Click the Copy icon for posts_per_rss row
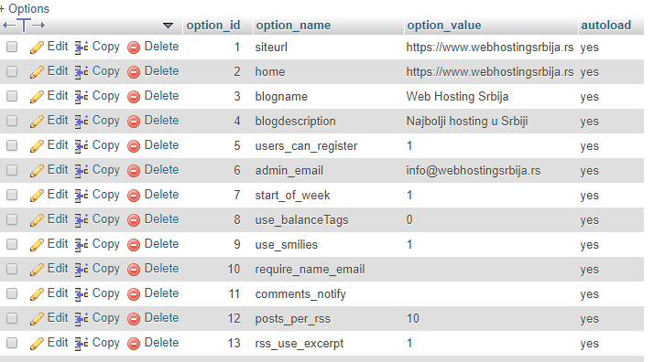The width and height of the screenshot is (654, 362). (82, 319)
